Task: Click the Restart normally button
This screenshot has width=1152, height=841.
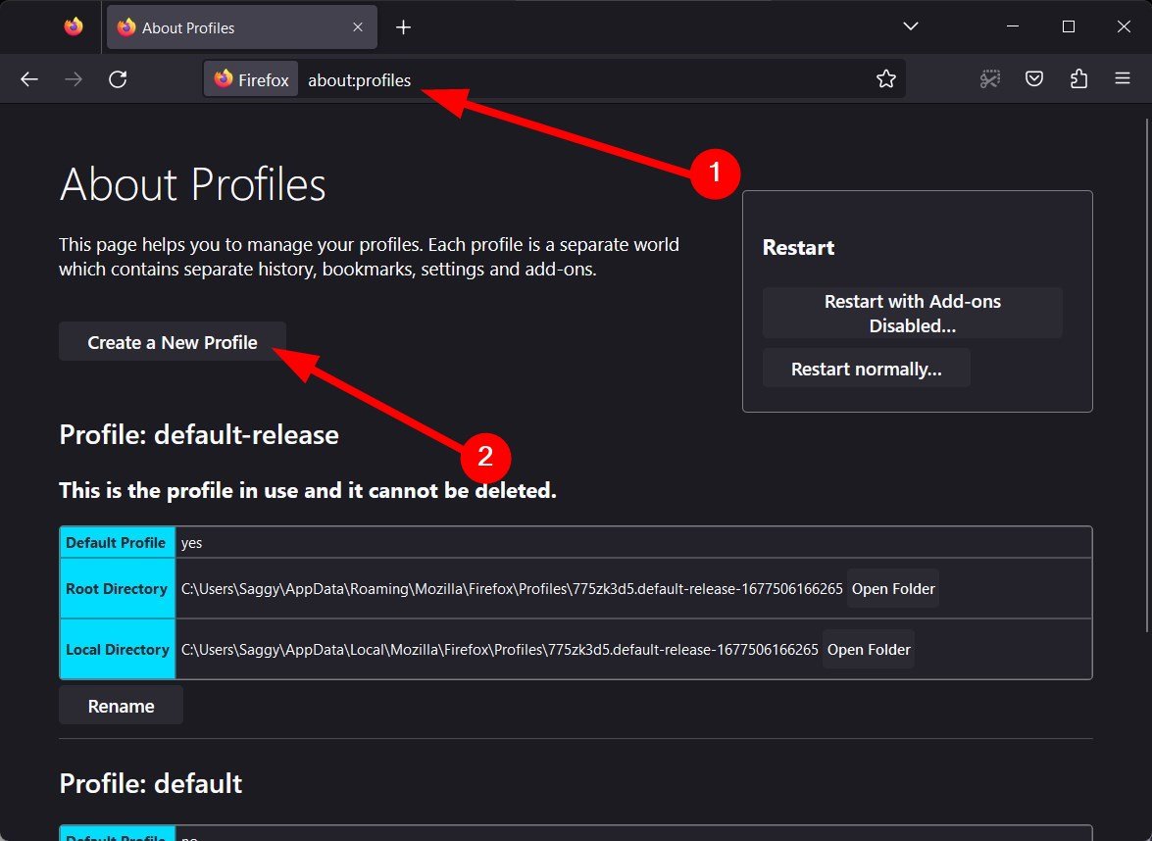Action: pyautogui.click(x=866, y=369)
